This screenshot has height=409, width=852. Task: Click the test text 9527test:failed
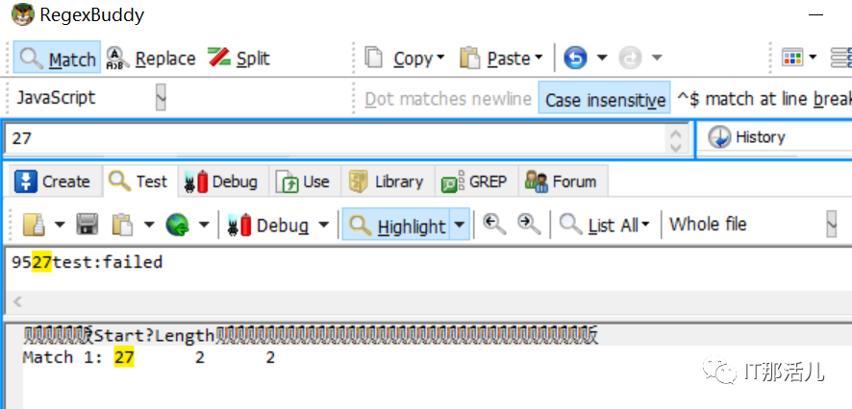(87, 262)
